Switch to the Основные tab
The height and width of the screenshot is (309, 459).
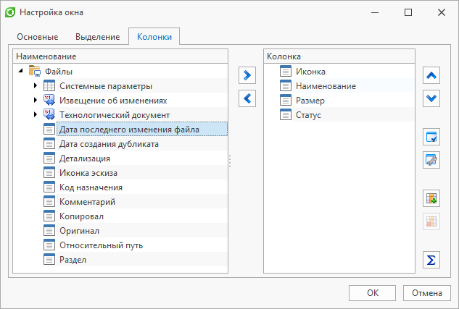pos(38,37)
